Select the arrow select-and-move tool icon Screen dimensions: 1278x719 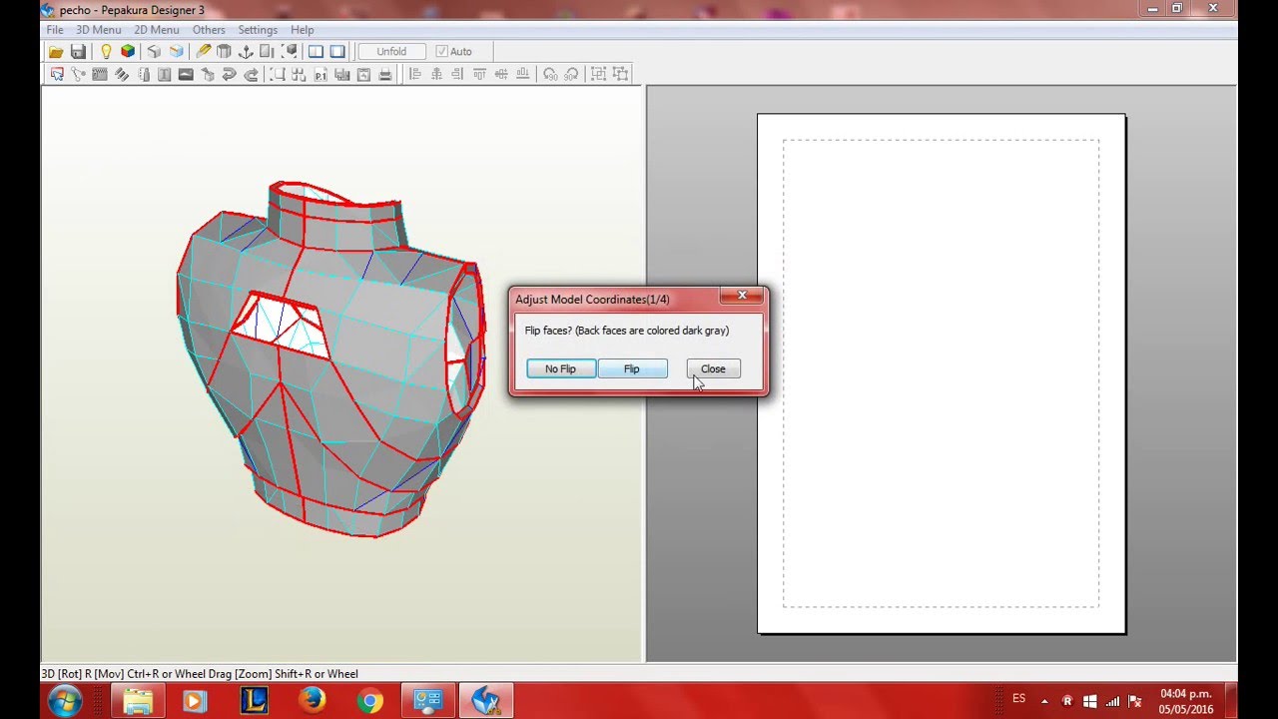pos(57,74)
